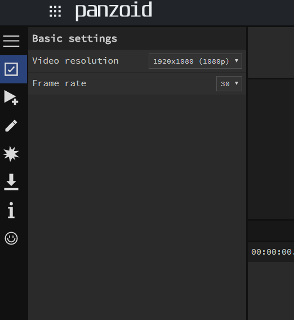
Task: Click the Frame rate label
Action: 59,83
